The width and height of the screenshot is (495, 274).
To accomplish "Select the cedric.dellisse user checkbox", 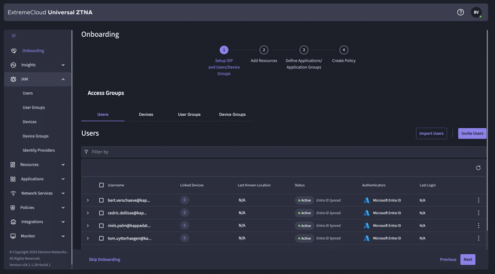I will point(101,213).
